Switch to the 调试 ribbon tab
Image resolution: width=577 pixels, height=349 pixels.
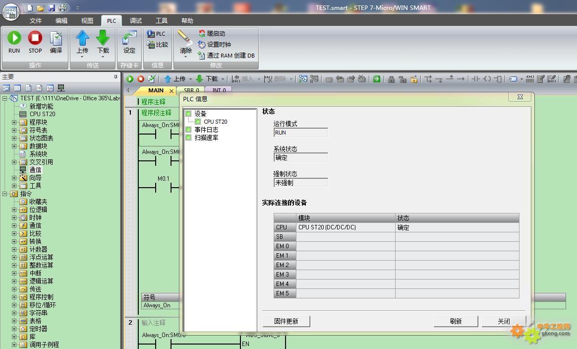(136, 21)
